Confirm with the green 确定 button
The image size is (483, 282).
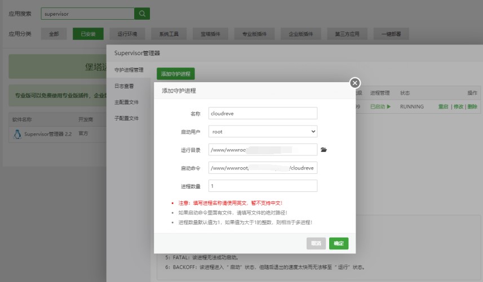(339, 243)
